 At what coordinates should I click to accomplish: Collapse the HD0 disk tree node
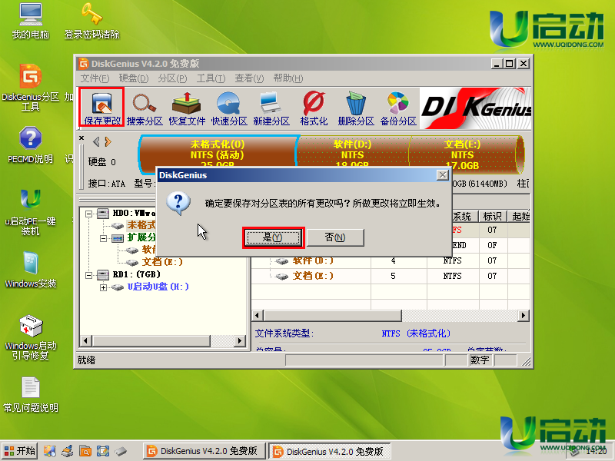coord(89,214)
